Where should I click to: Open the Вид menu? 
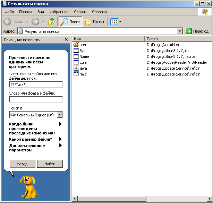pos(41,12)
